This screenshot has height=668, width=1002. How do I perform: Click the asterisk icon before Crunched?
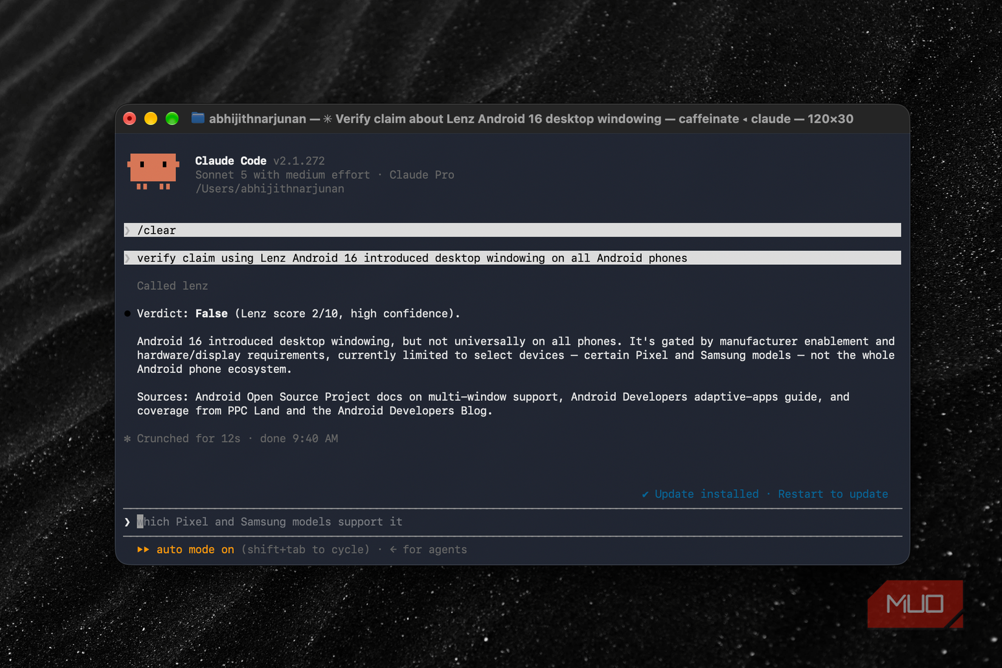[128, 438]
